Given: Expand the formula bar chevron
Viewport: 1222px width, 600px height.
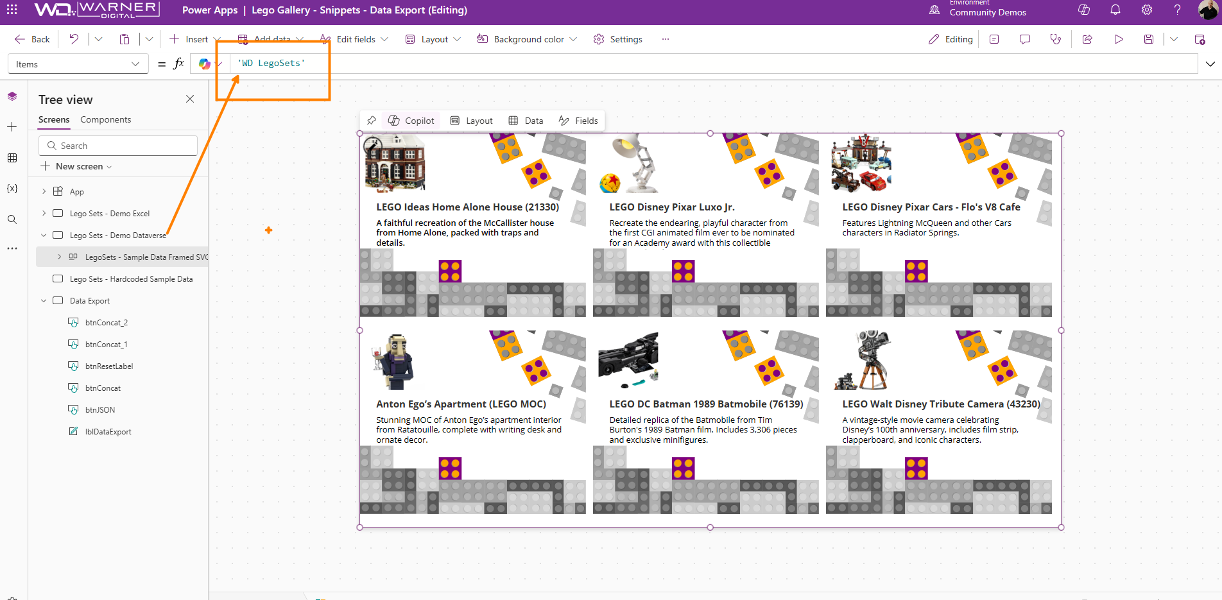Looking at the screenshot, I should [1210, 64].
